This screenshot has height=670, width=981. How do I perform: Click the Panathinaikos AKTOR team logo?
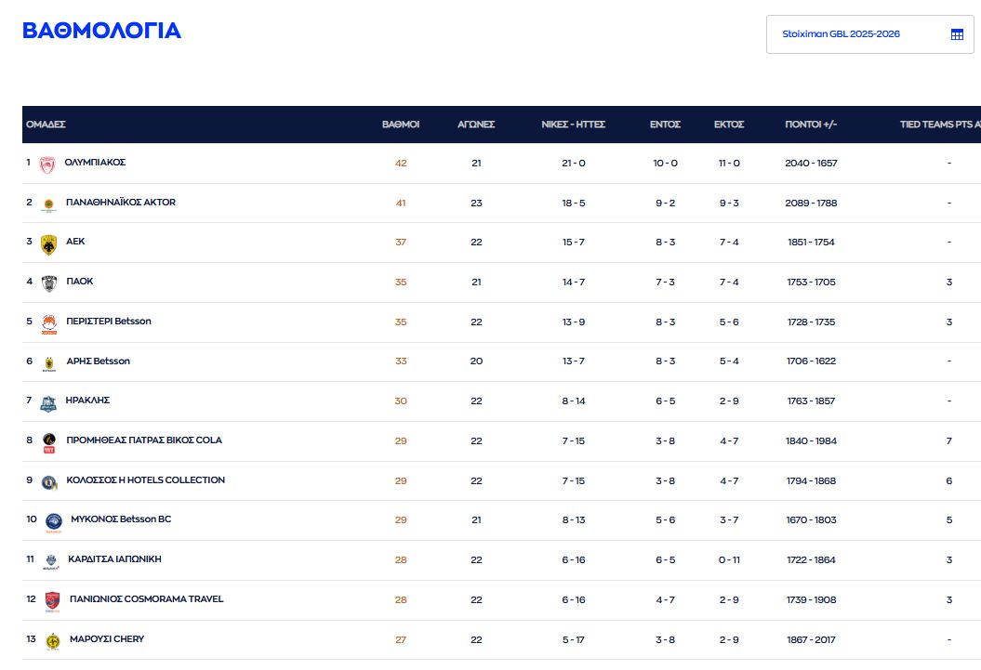coord(48,204)
